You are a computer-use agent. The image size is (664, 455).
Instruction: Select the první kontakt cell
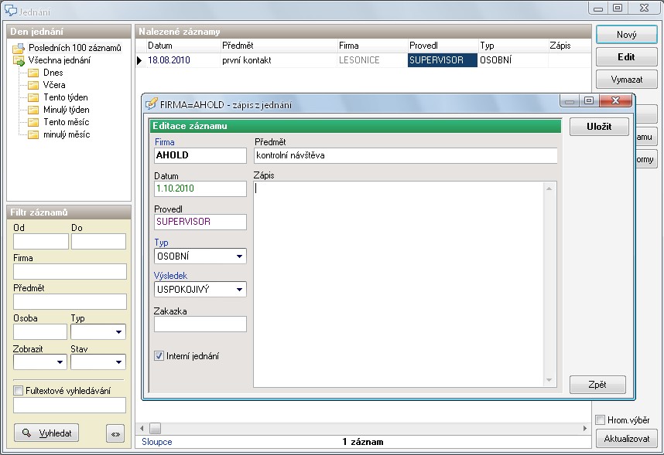point(279,60)
